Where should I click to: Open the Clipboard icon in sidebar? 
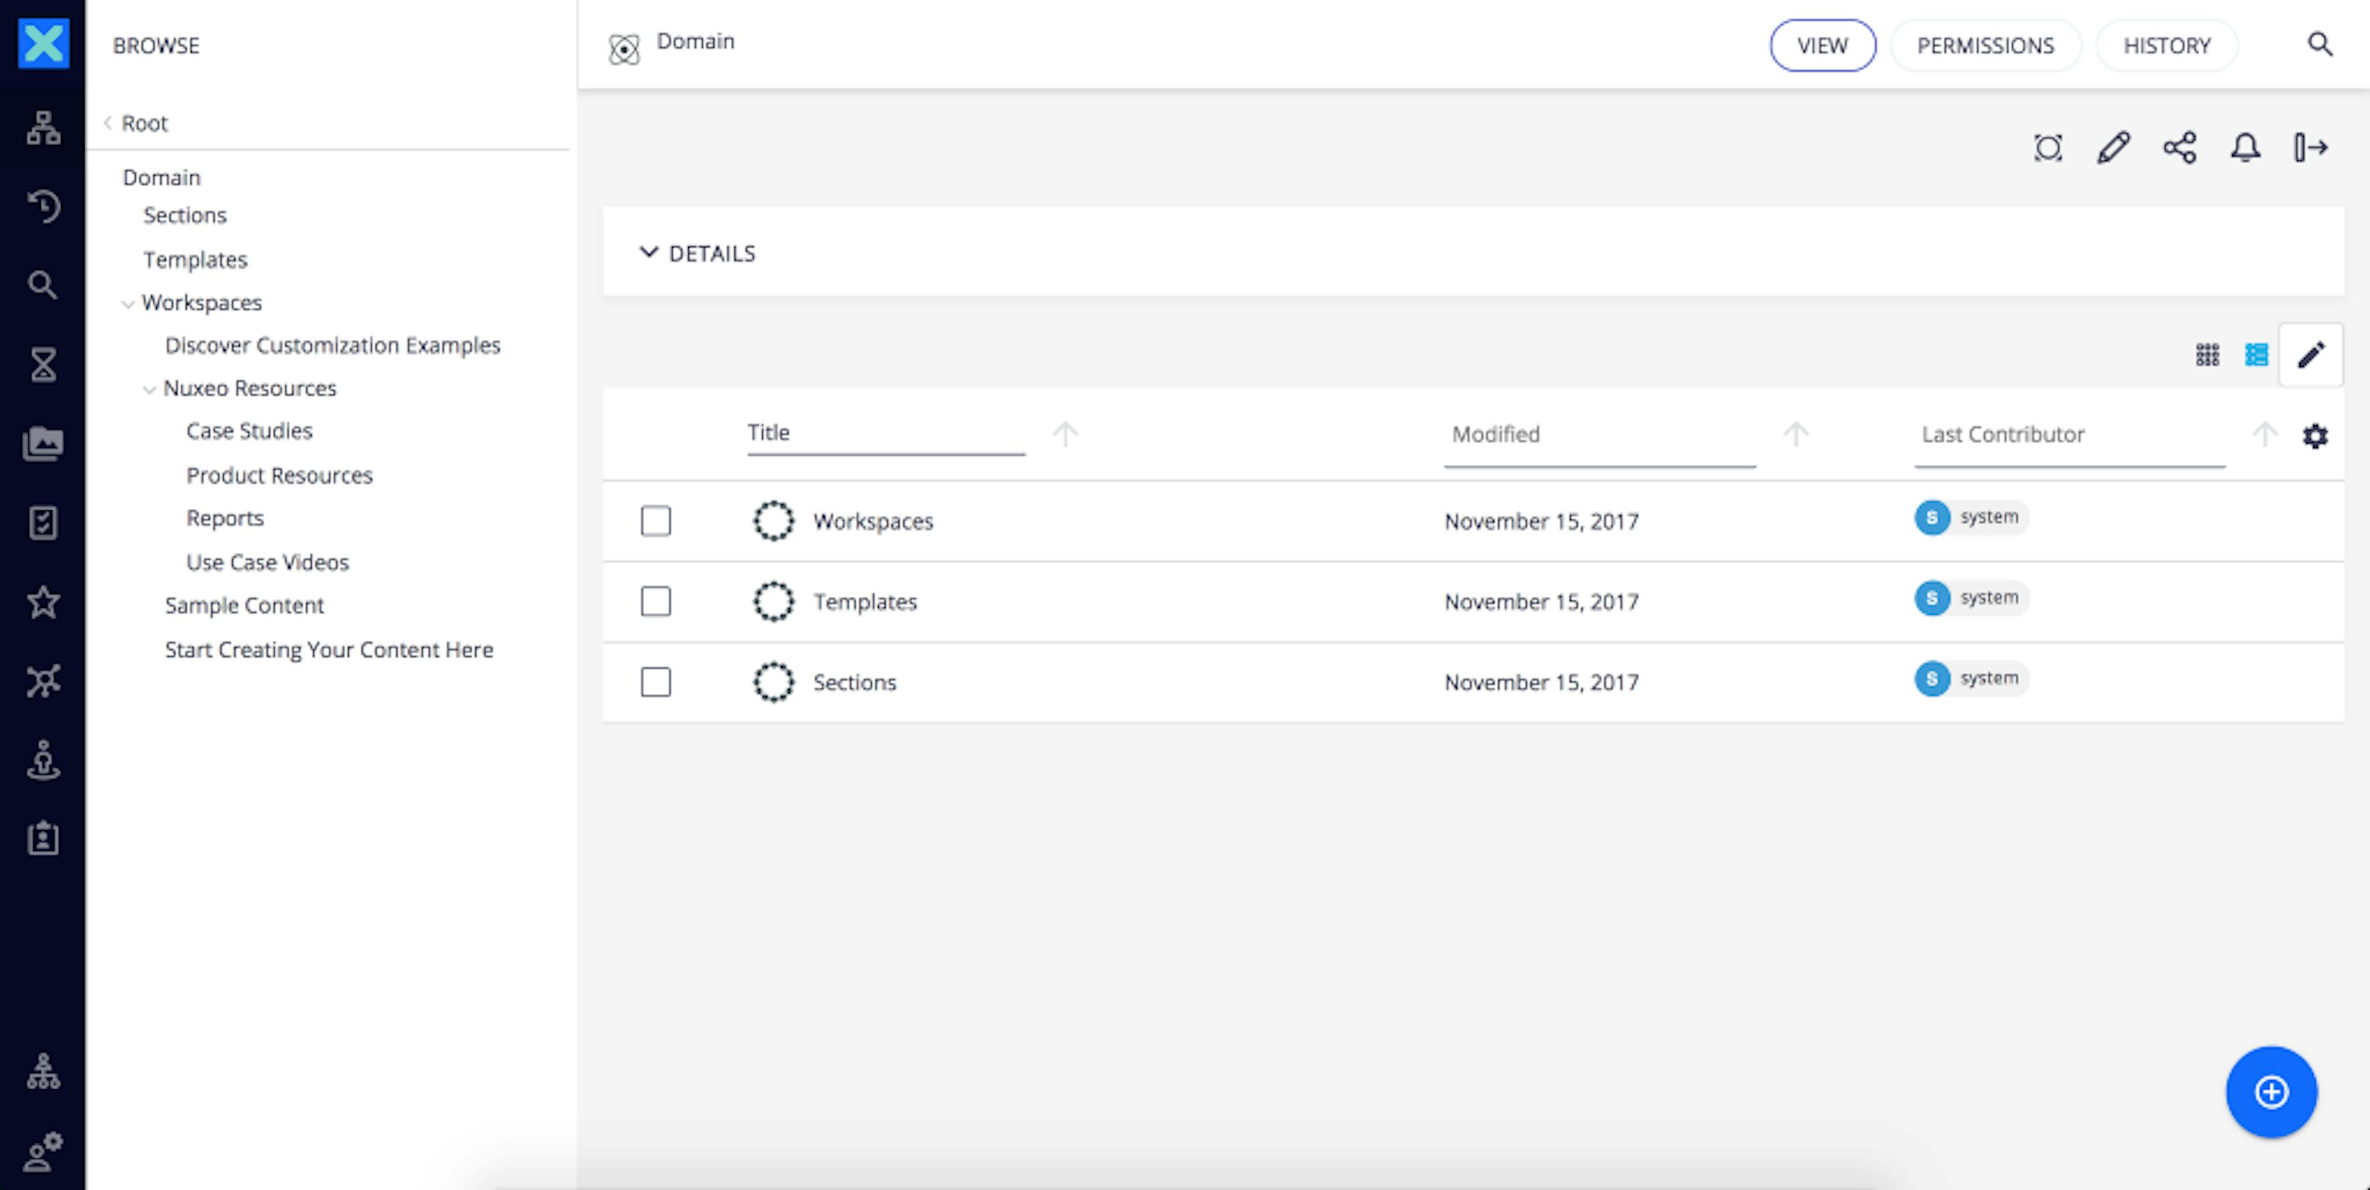(x=43, y=838)
